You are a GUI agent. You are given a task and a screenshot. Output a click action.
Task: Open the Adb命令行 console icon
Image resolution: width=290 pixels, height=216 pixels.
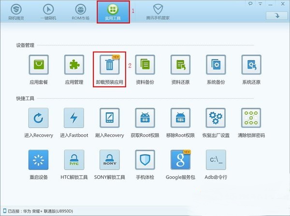(x=216, y=160)
